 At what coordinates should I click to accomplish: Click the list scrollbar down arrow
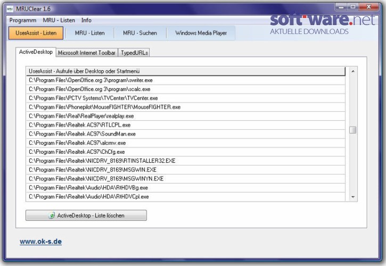[x=353, y=197]
